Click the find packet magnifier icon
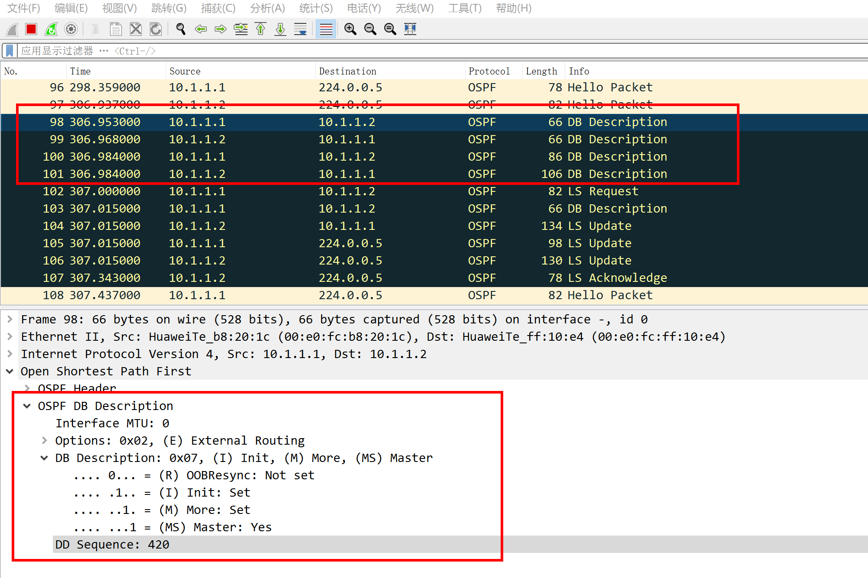Screen dimensions: 868x578 coord(180,29)
